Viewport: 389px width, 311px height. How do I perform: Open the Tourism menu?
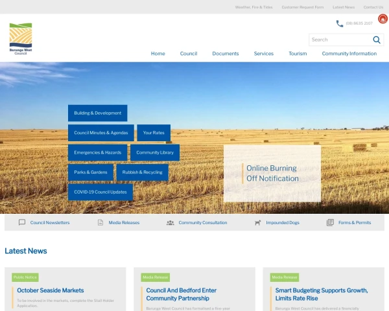coord(298,54)
